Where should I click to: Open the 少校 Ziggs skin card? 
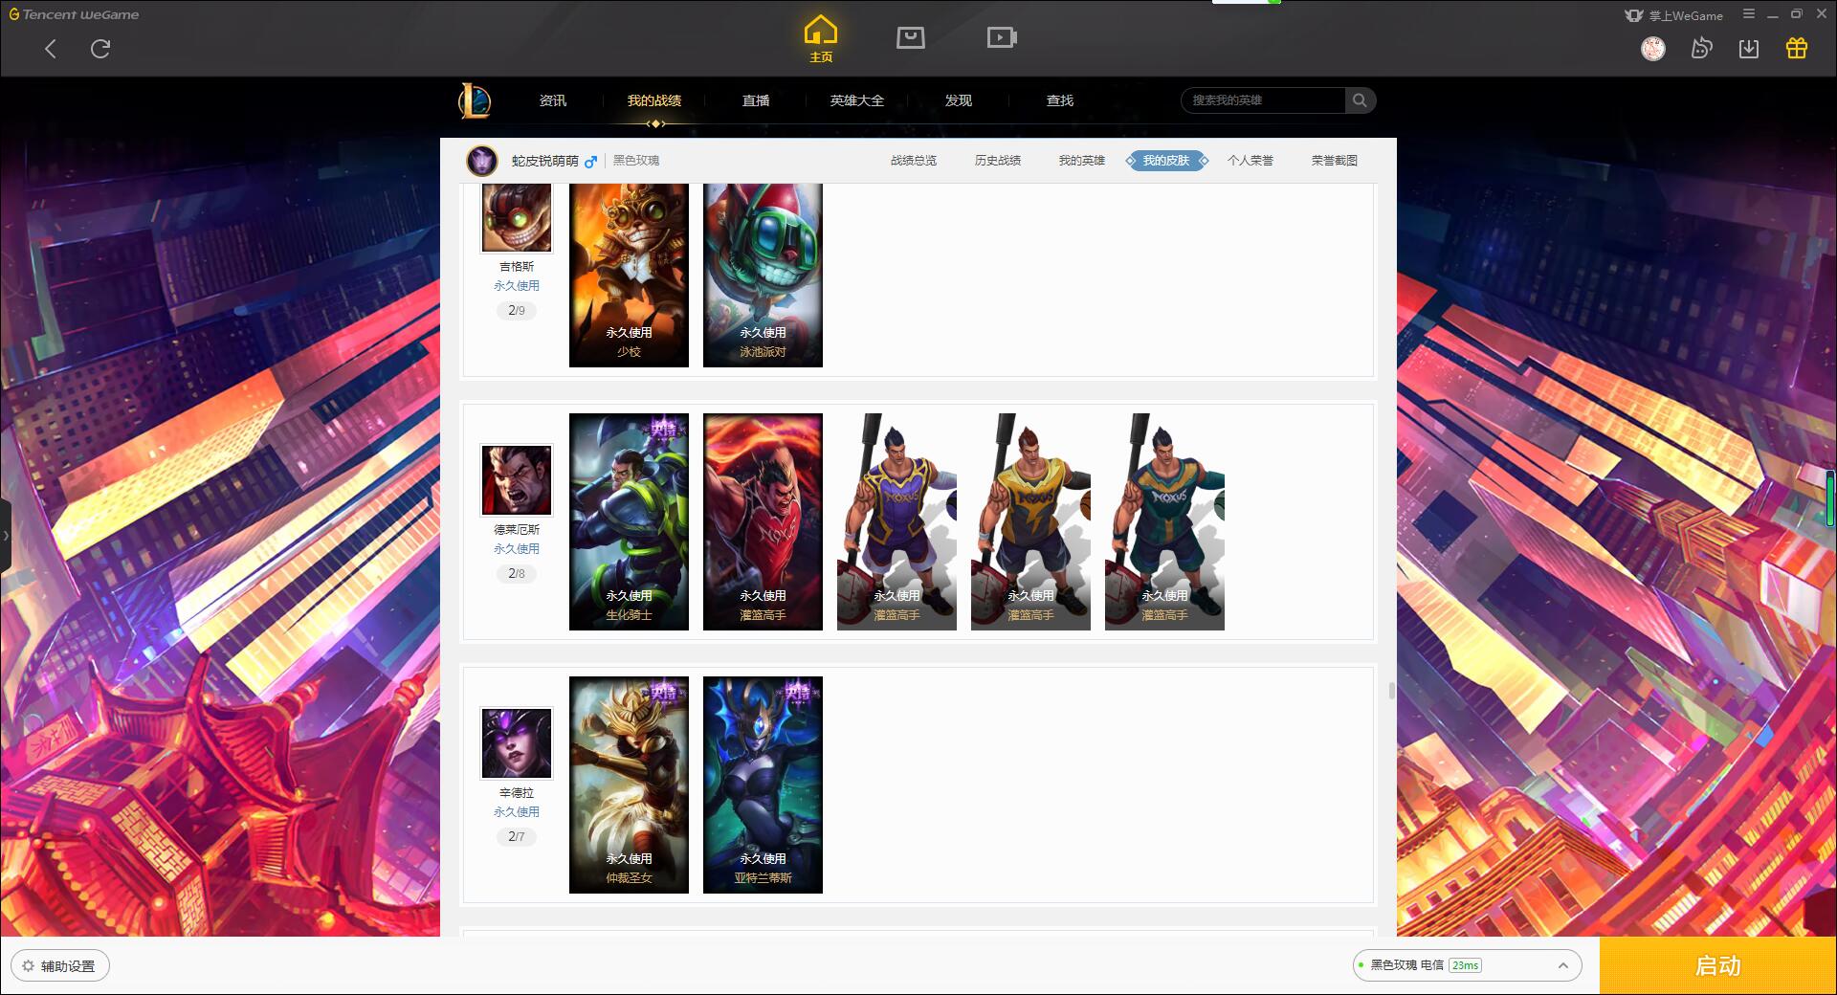(x=629, y=276)
